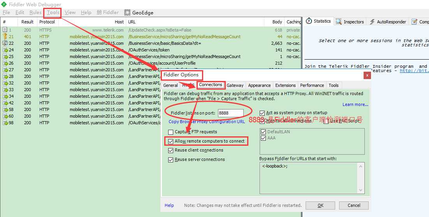Click Copy Browser Proxy Configuration URL

pos(207,122)
